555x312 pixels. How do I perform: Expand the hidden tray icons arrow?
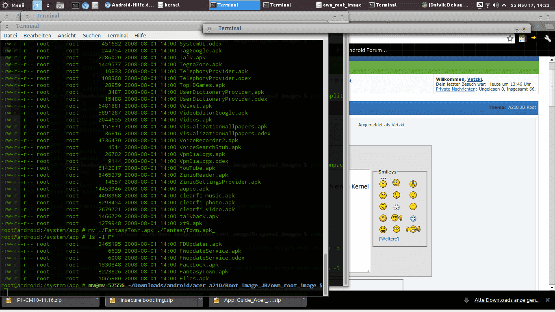click(x=504, y=5)
